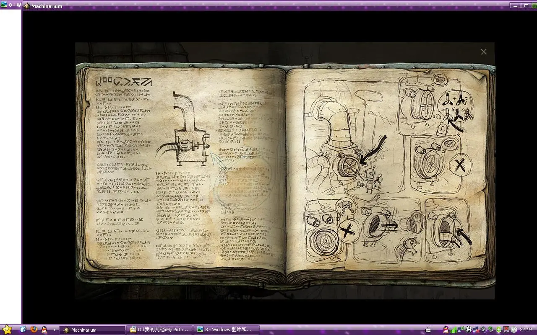Click the Start star button on taskbar

point(7,330)
